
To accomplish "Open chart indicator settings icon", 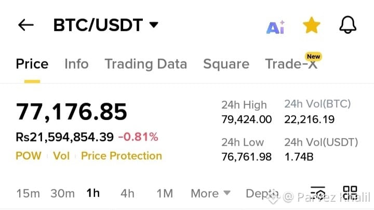I will point(318,193).
